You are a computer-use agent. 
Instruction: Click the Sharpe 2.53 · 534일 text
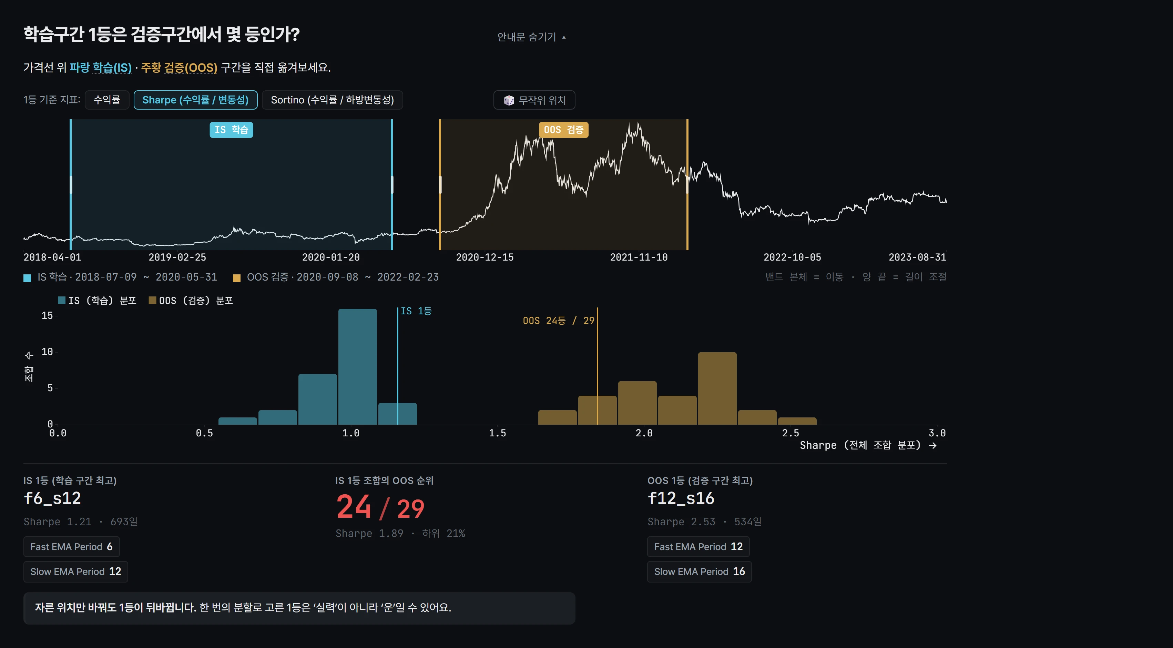click(704, 522)
